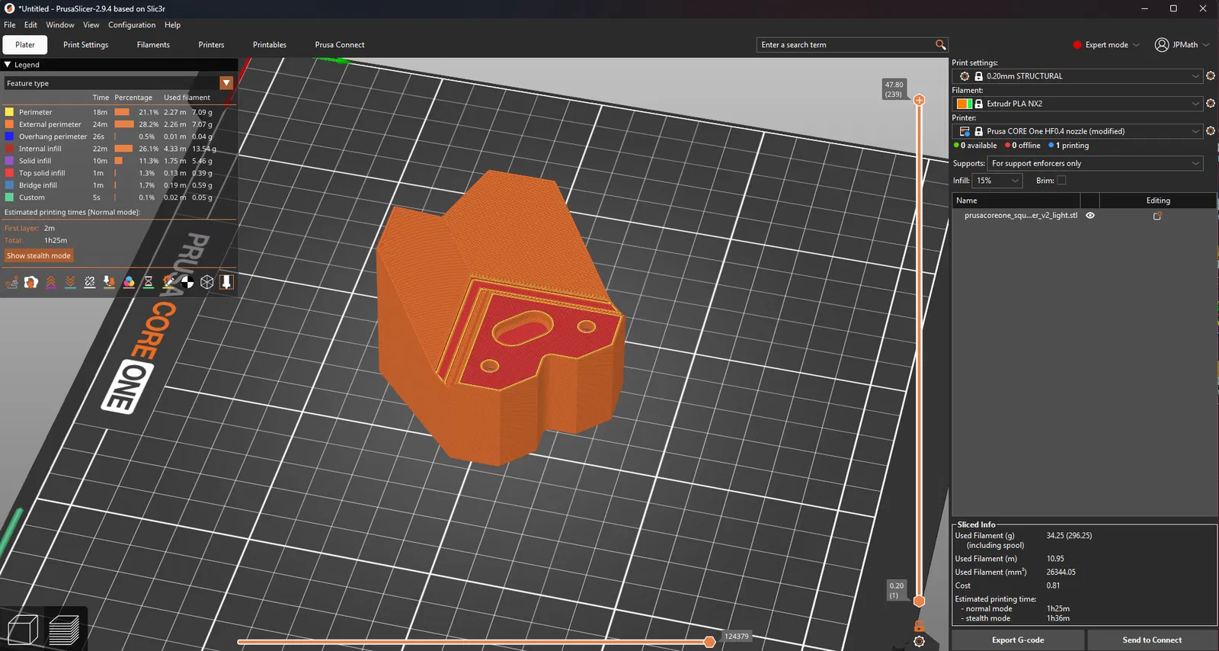Switch to the Printers tab
Viewport: 1219px width, 651px height.
pyautogui.click(x=211, y=45)
